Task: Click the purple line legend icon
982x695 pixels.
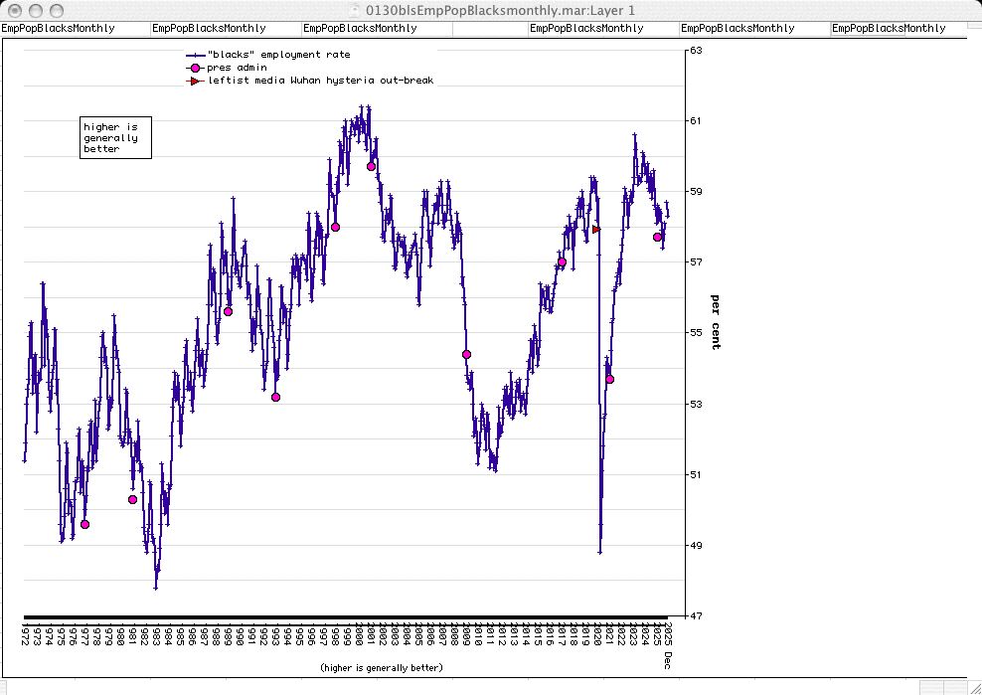Action: [x=195, y=55]
